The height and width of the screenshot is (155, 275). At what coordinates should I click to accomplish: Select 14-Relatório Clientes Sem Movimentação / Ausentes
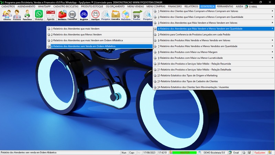tap(213, 87)
